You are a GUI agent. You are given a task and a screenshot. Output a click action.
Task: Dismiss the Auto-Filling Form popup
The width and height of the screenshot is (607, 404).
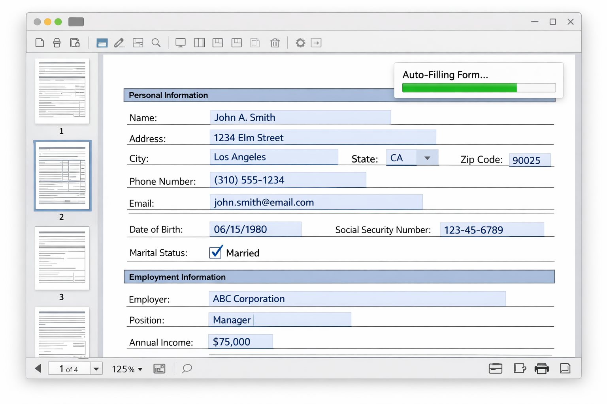coord(479,75)
